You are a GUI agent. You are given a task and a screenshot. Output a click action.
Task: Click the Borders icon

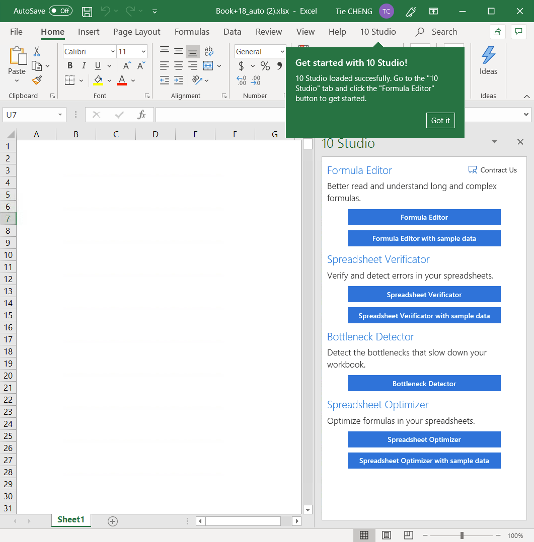(x=69, y=80)
